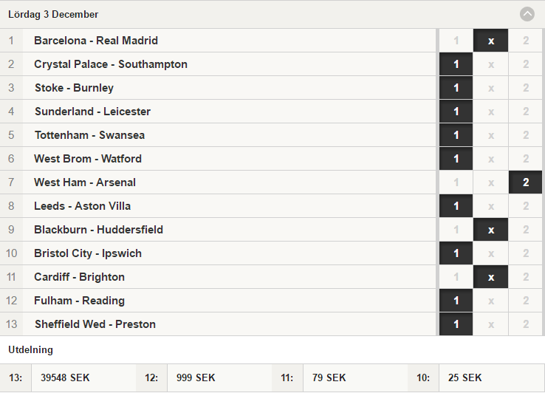The width and height of the screenshot is (545, 393).
Task: Choose x for Sunderland - Leicester
Action: tap(491, 112)
